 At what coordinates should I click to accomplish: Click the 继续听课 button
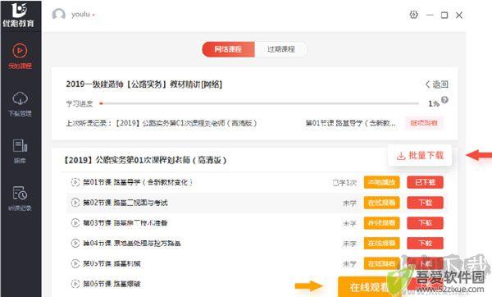[424, 123]
